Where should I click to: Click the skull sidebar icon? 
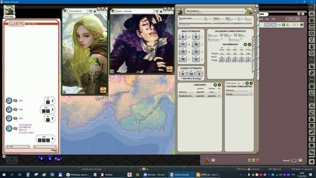coord(312,126)
